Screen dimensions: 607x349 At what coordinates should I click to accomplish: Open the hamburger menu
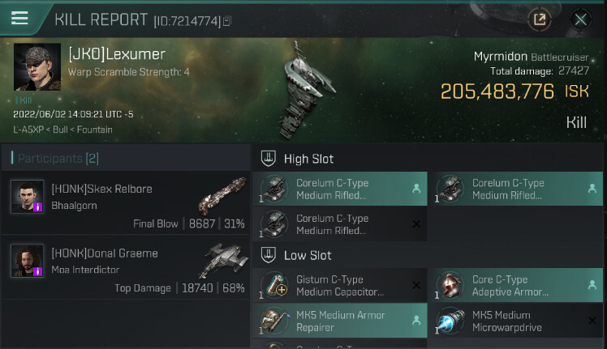19,18
